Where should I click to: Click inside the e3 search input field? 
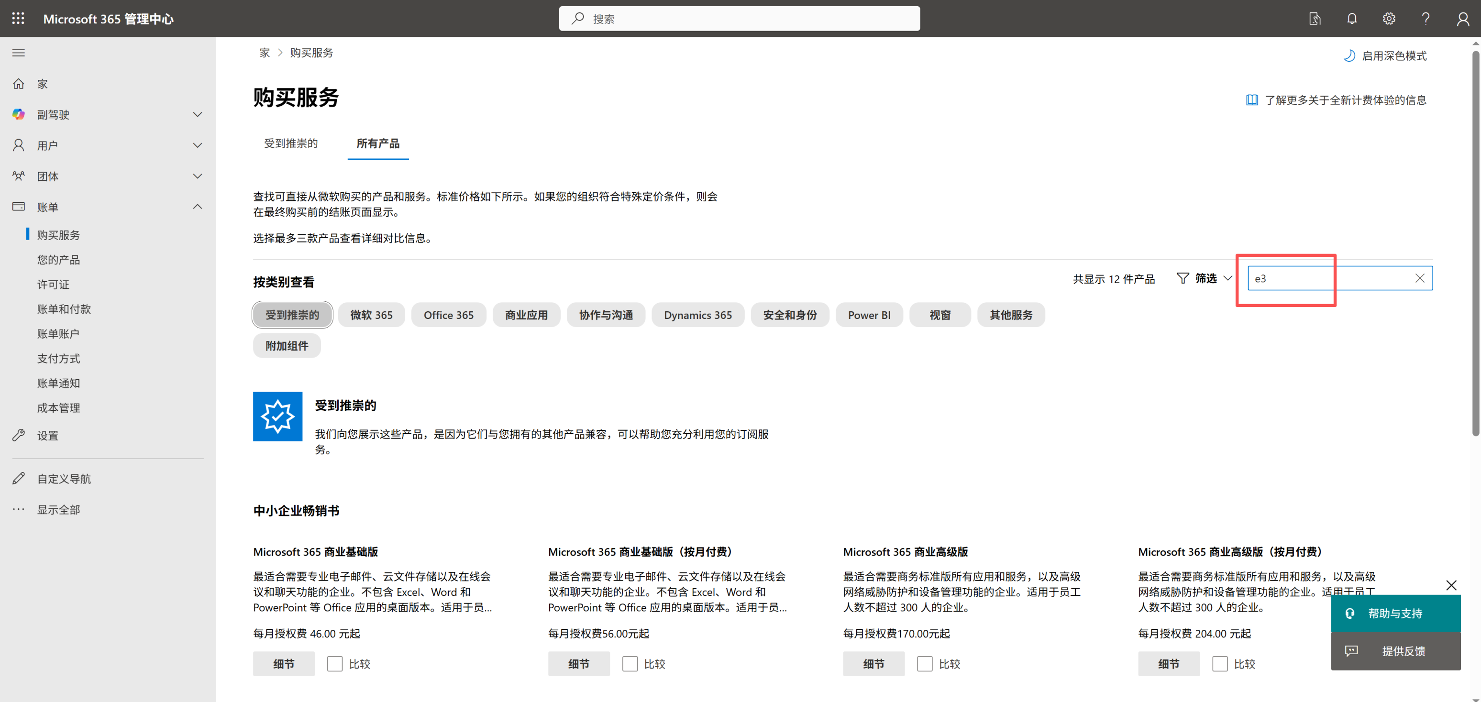point(1322,278)
